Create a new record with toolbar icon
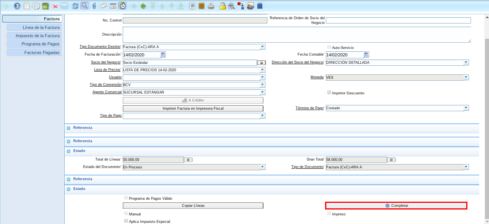Viewport: 489px width, 224px height. tap(27, 6)
